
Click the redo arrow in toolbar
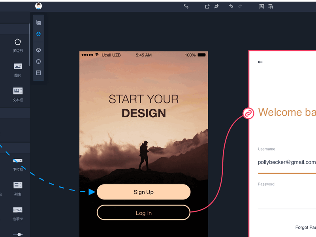point(240,6)
